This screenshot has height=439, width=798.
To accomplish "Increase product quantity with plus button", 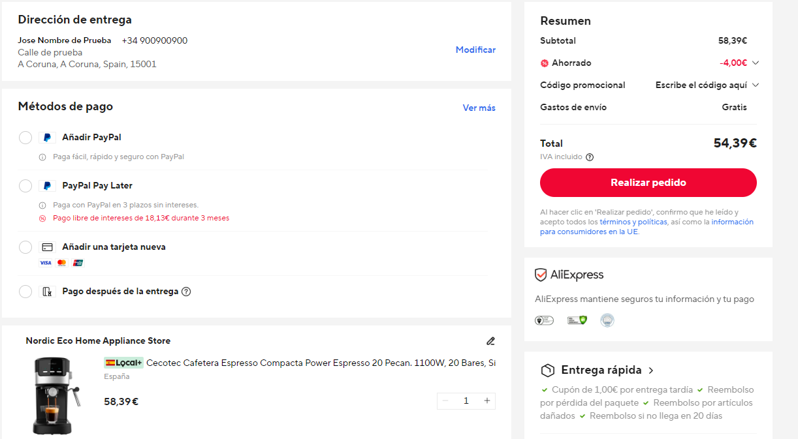I will [x=487, y=401].
